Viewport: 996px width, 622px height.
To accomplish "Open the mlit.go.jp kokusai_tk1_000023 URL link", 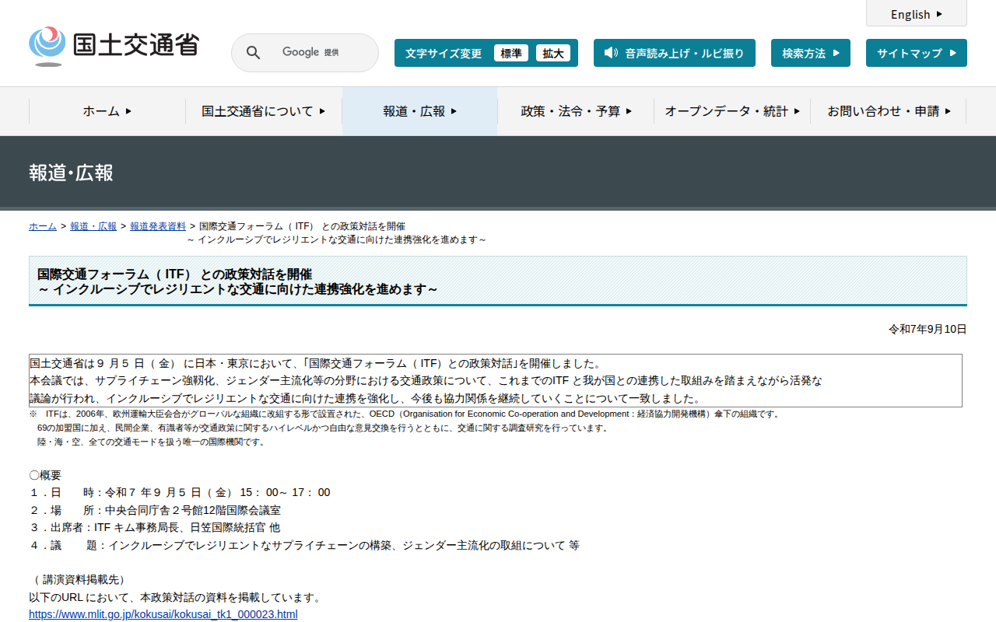I will point(163,614).
